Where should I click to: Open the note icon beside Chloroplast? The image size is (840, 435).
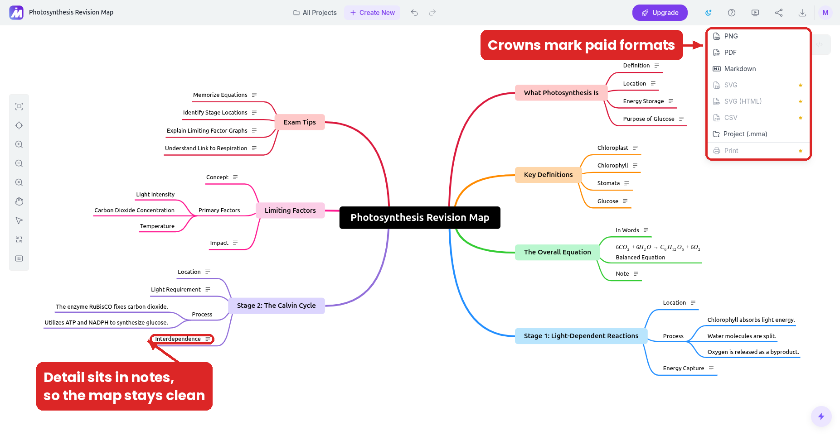636,148
